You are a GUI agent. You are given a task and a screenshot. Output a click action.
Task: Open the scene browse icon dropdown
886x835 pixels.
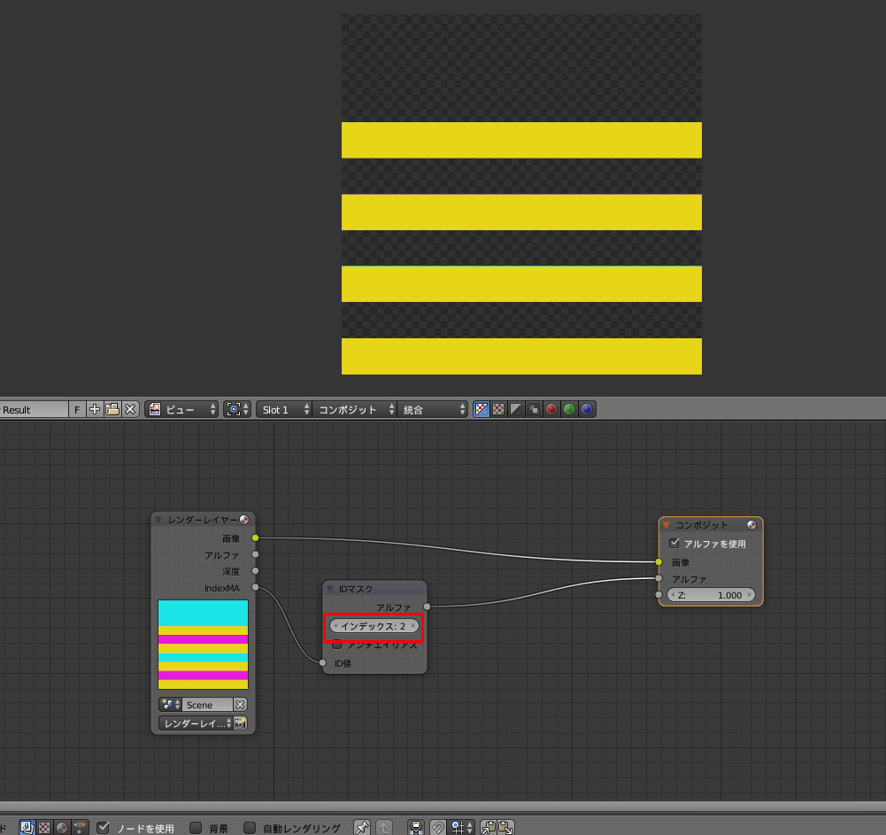coord(170,705)
